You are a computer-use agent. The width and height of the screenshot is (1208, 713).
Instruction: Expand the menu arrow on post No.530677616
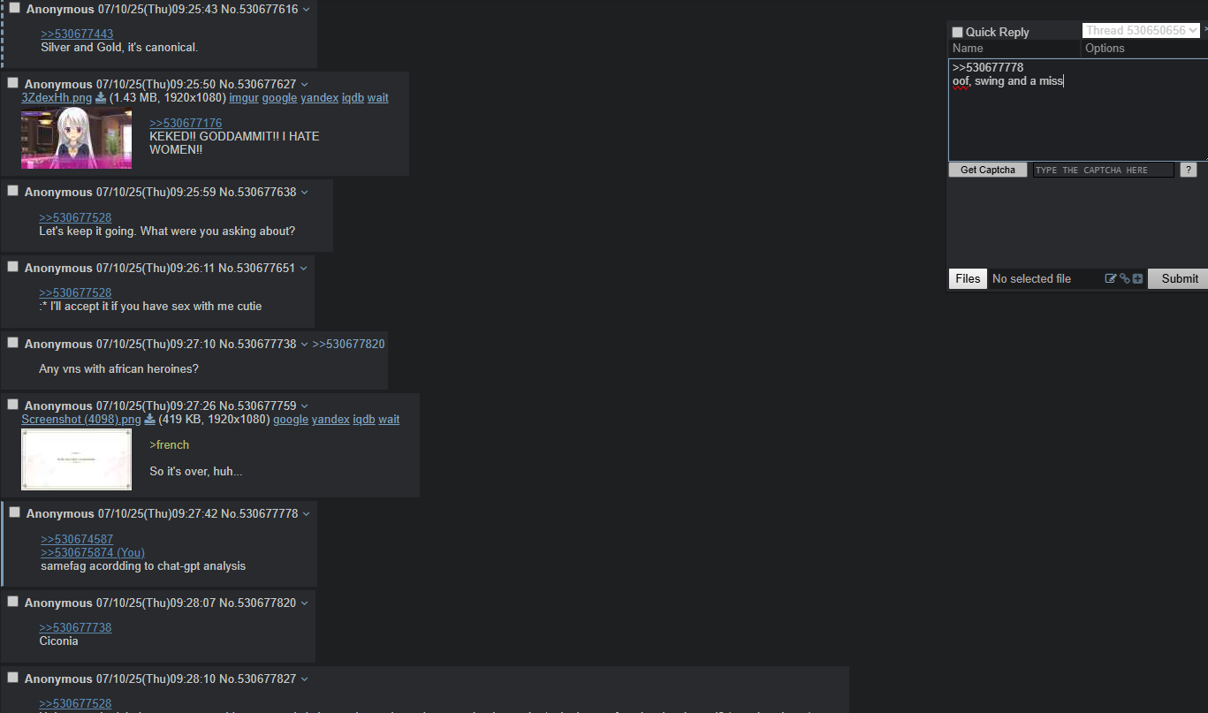307,9
